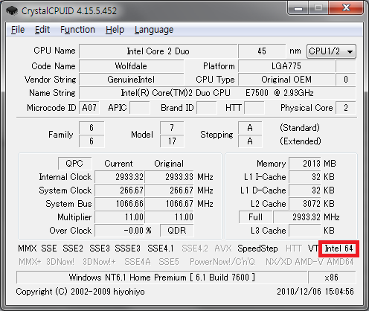Click the greyed AVX feature flag
The image size is (369, 311).
(x=223, y=249)
